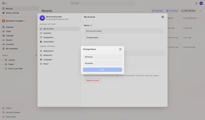Open Help Center

(11, 117)
